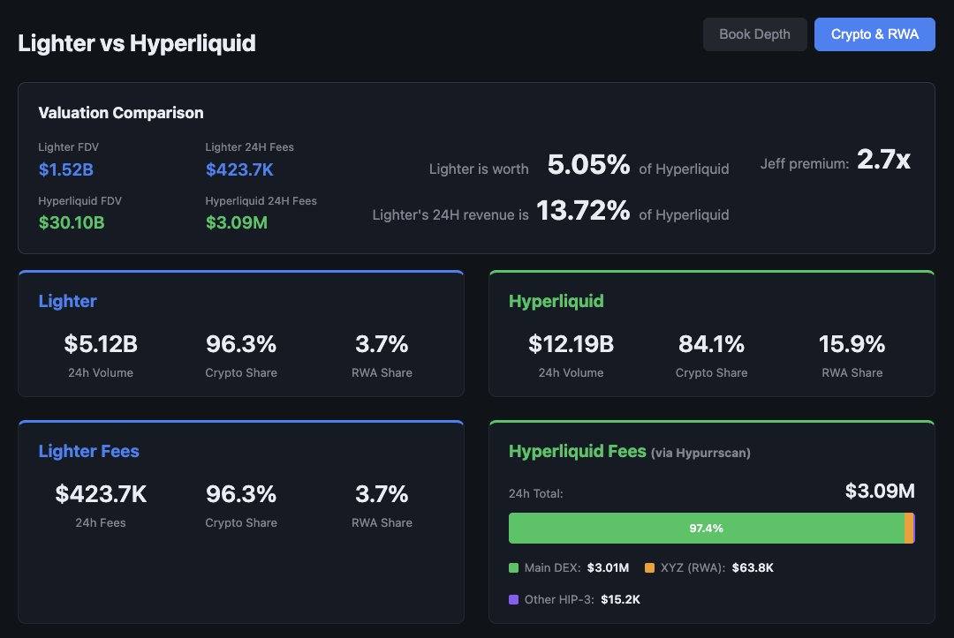Click the Lighter FDV value $1.52B
The width and height of the screenshot is (954, 638).
coord(65,169)
